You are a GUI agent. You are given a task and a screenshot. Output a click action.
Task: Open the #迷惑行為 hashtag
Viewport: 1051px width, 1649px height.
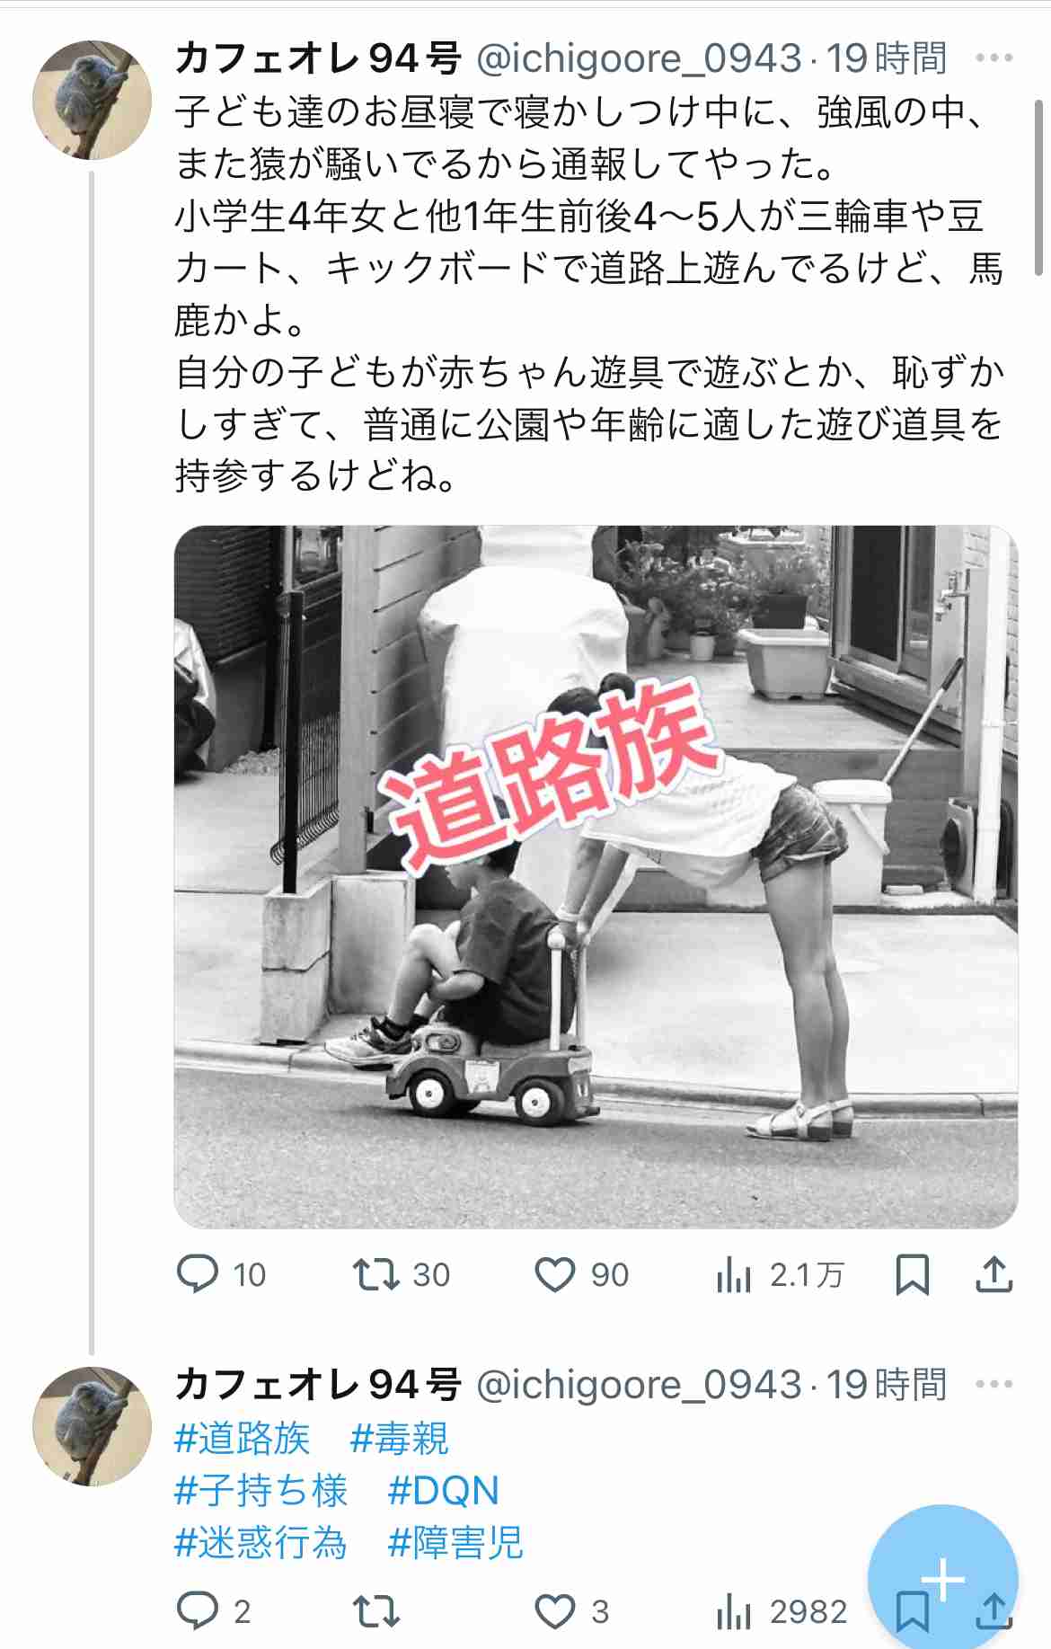click(261, 1543)
